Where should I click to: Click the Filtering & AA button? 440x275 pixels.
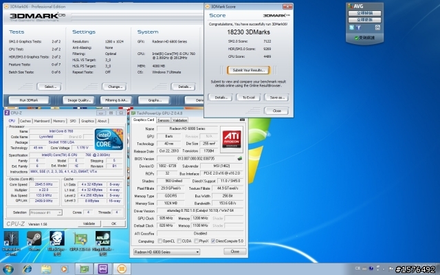pyautogui.click(x=116, y=100)
